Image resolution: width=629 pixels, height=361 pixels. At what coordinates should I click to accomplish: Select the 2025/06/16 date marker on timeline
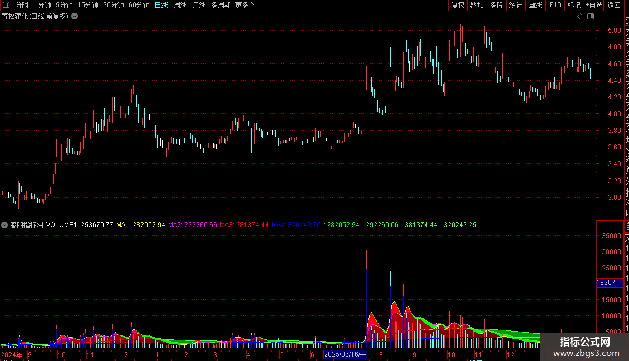click(345, 354)
